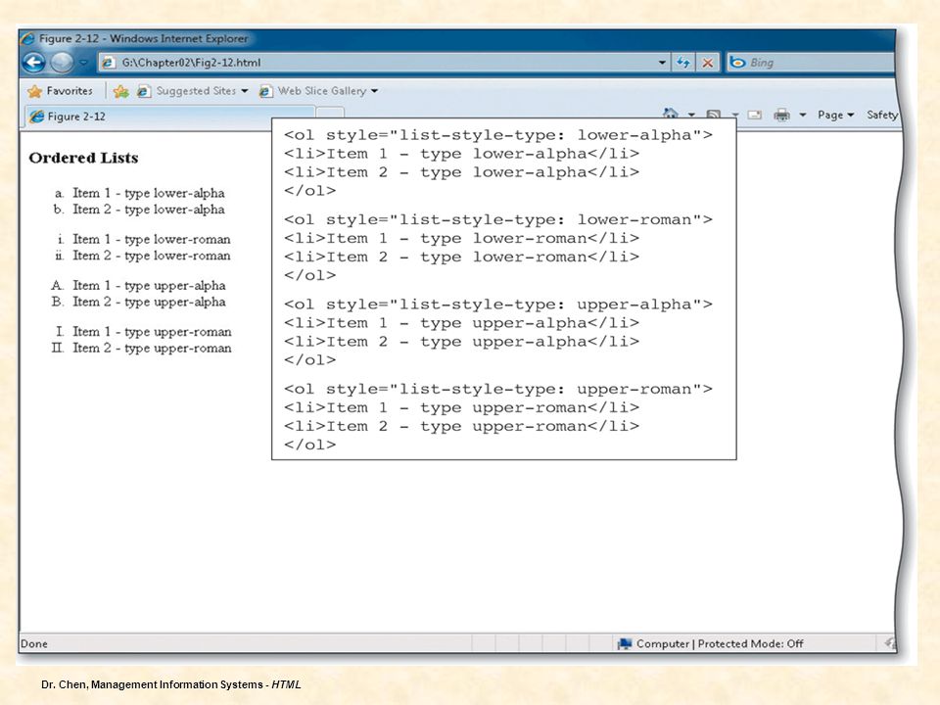The width and height of the screenshot is (940, 705).
Task: Expand the Suggested Sites dropdown arrow
Action: click(245, 91)
